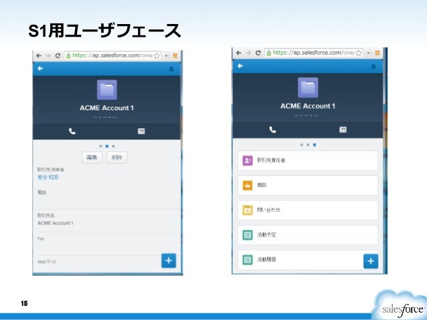Click white back arrow in right Salesforce header

point(240,65)
